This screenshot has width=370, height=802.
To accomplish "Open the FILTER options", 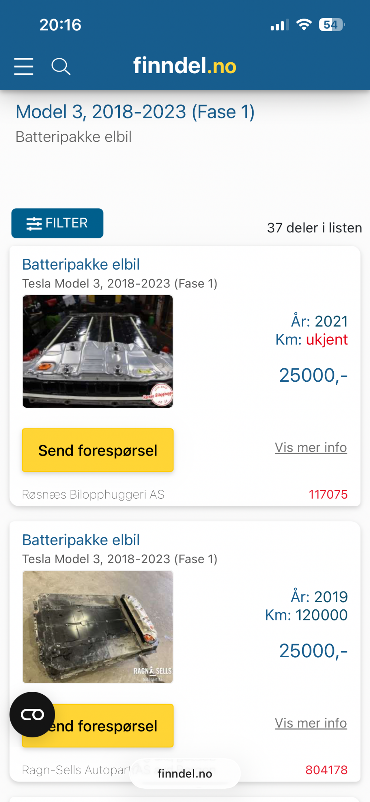I will click(x=57, y=223).
